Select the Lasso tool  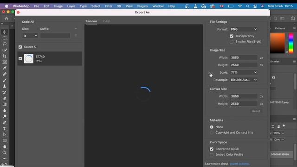(5, 44)
